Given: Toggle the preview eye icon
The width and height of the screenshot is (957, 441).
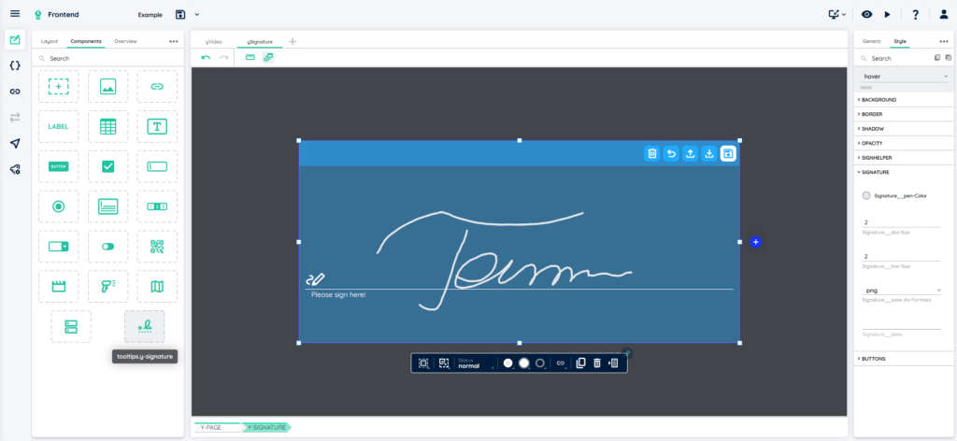Looking at the screenshot, I should (x=866, y=14).
